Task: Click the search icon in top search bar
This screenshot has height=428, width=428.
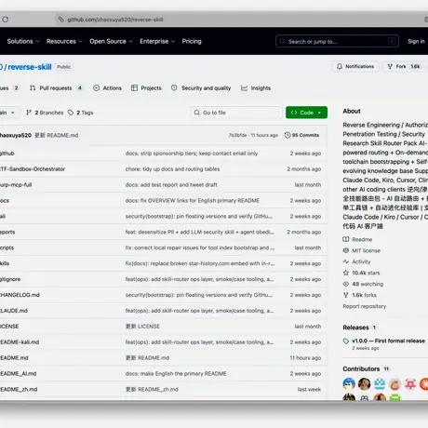Action: (x=282, y=41)
